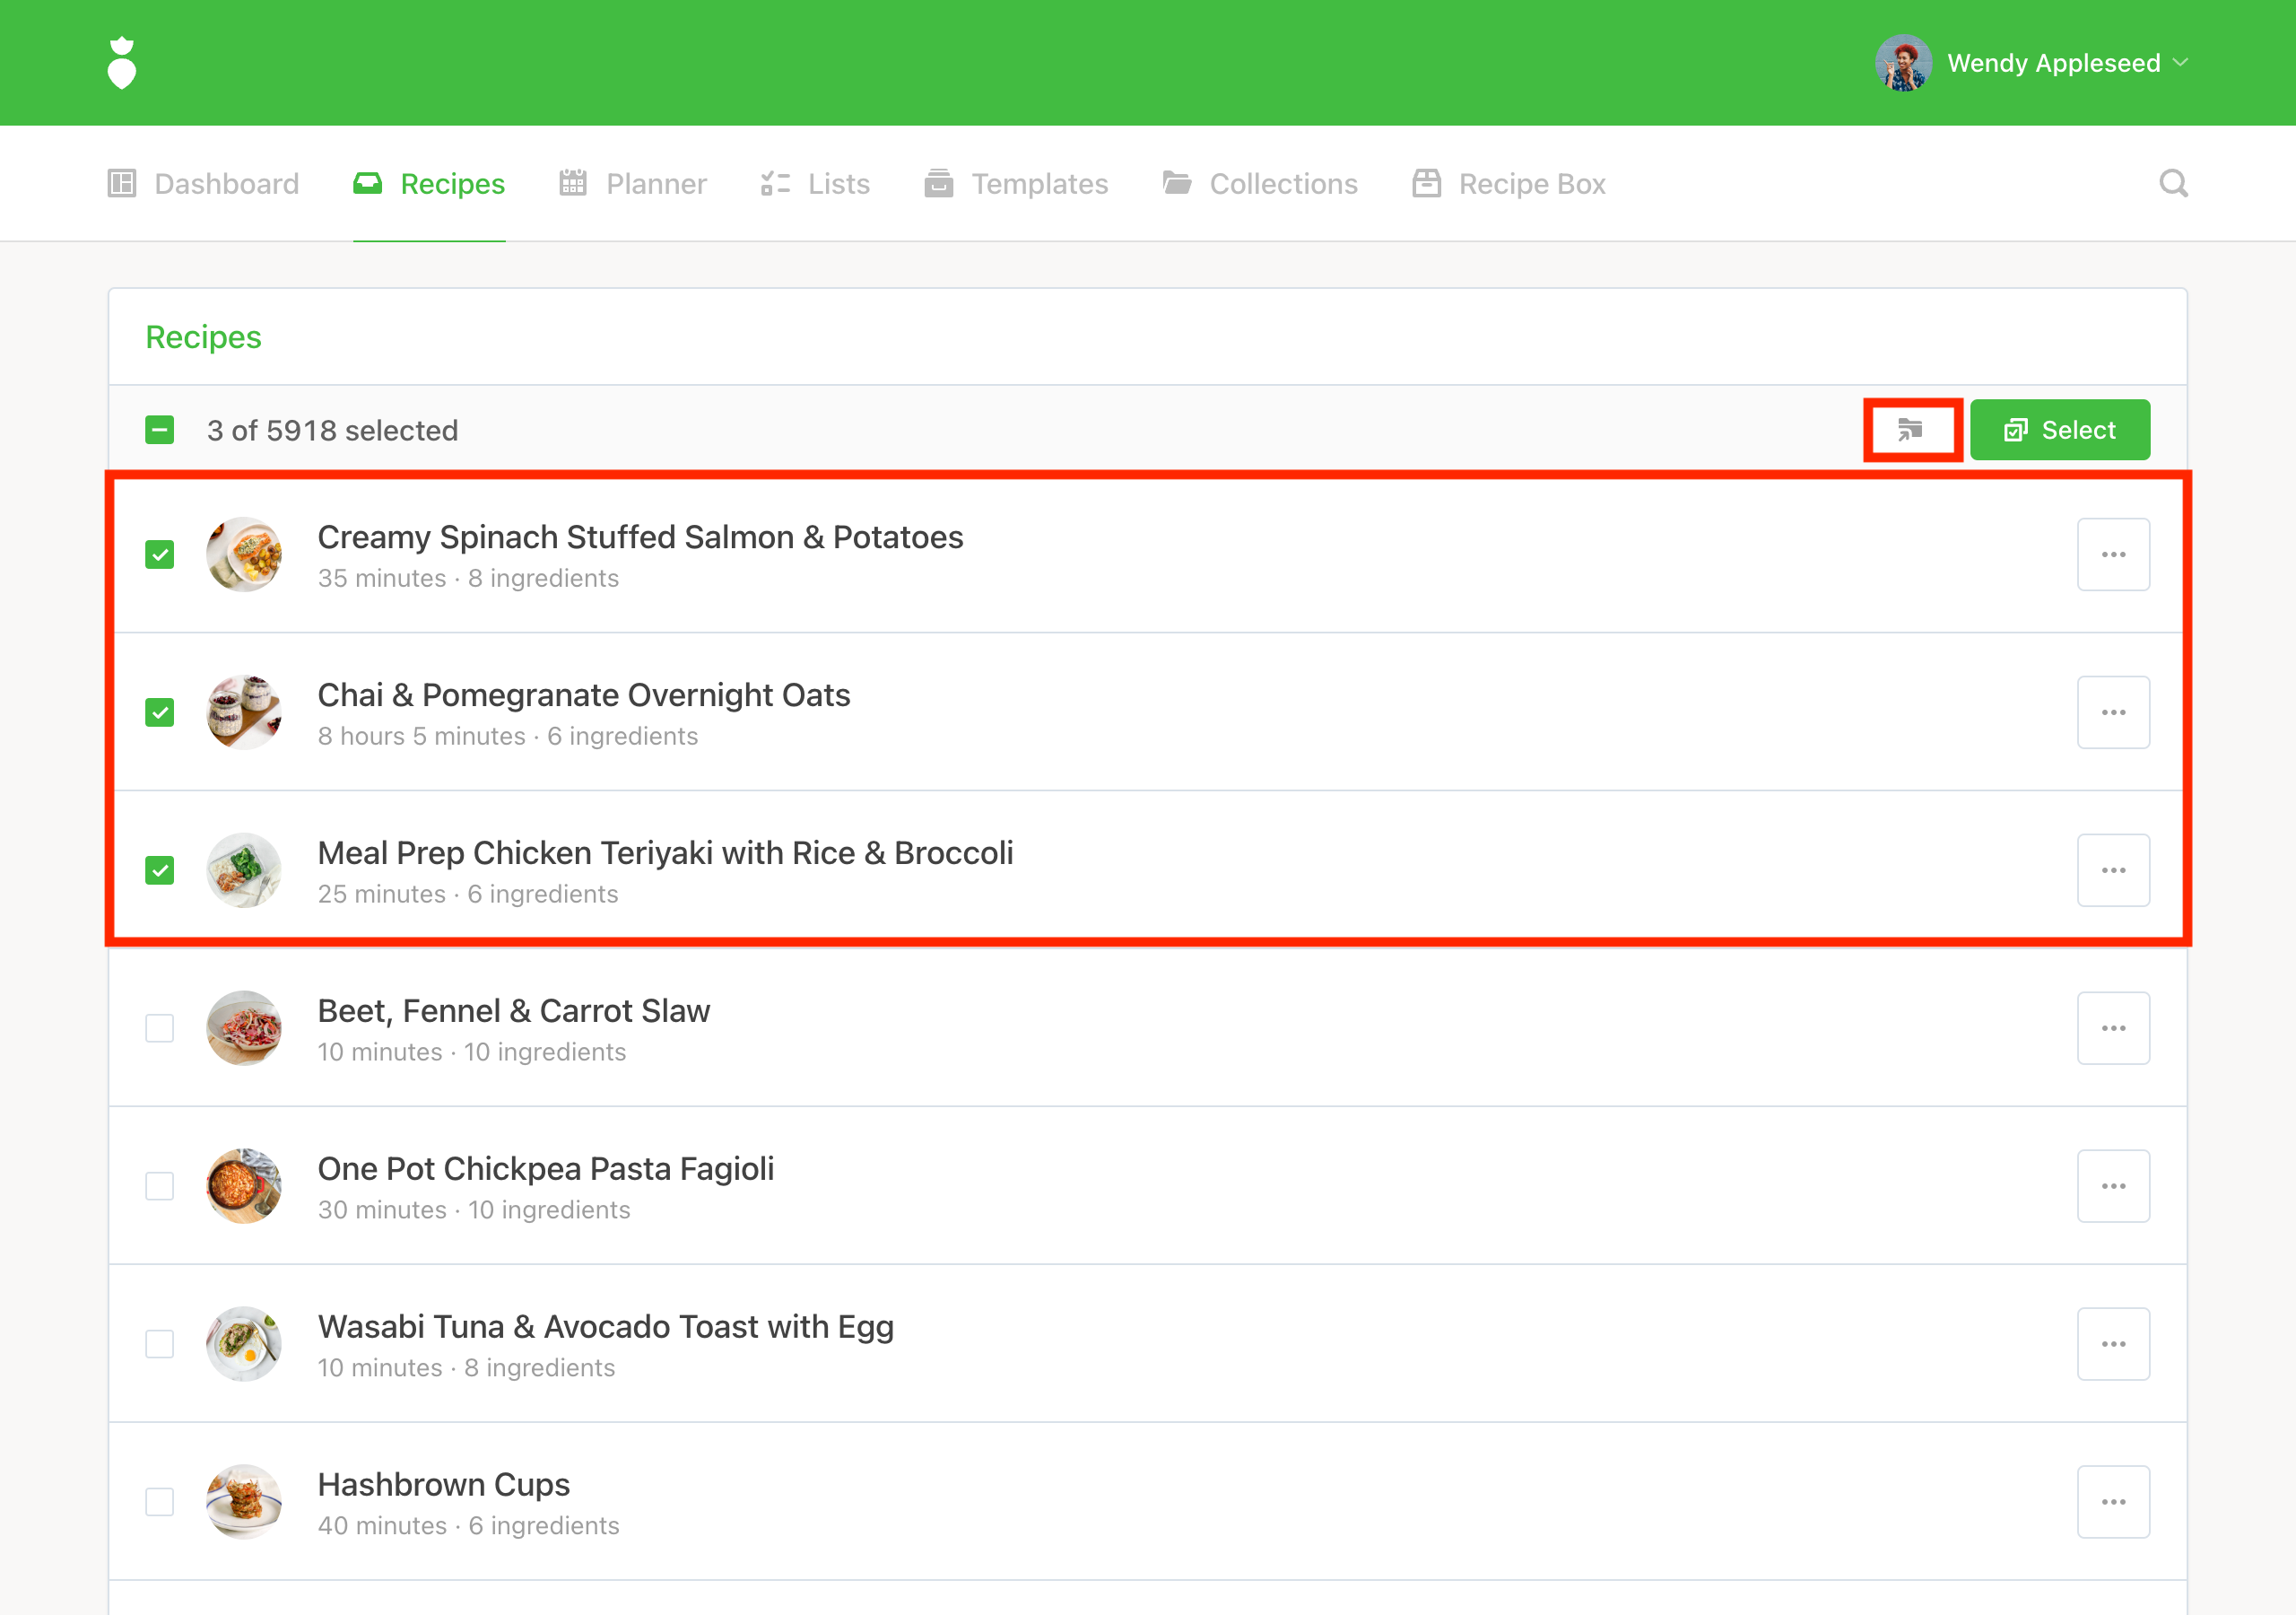The image size is (2296, 1615).
Task: Uncheck Creamy Spinach Stuffed Salmon recipe
Action: tap(160, 554)
